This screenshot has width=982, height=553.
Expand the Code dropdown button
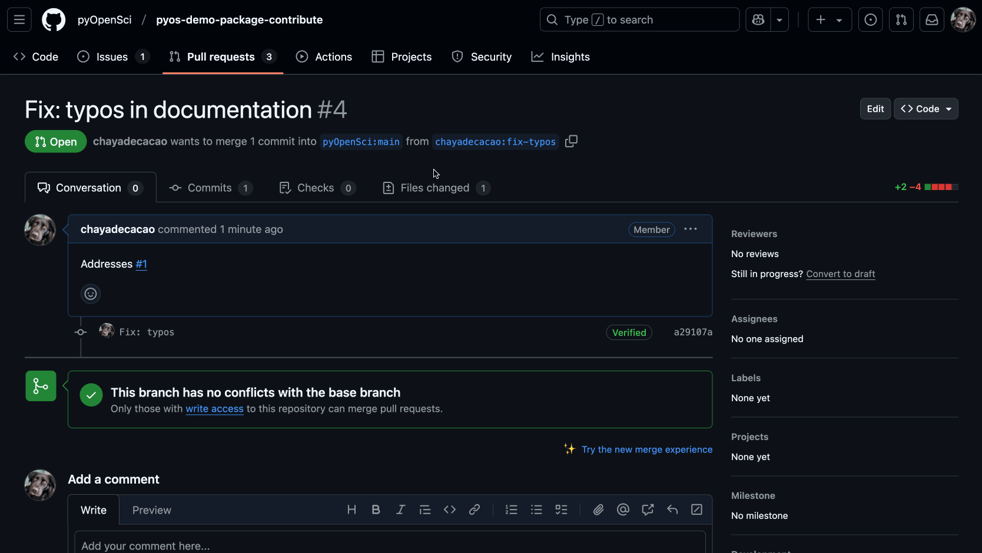tap(926, 109)
